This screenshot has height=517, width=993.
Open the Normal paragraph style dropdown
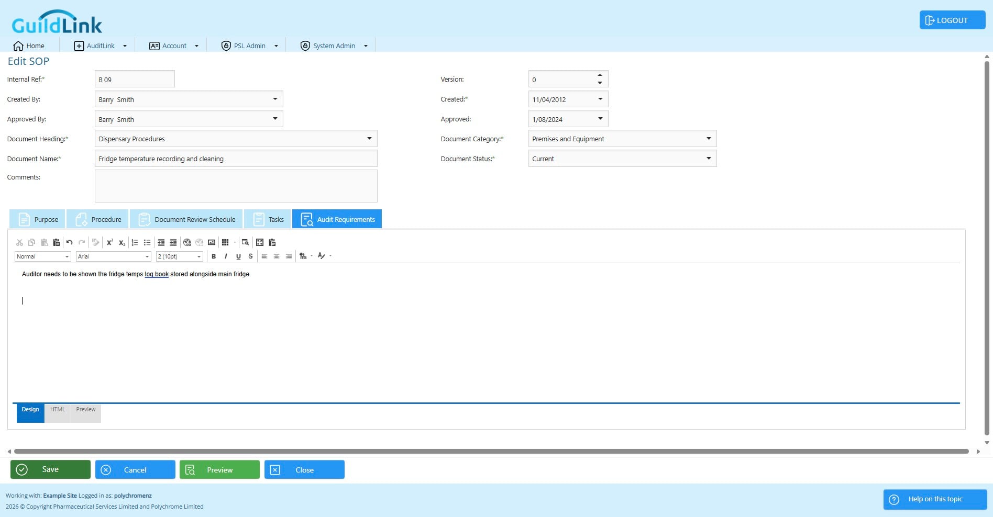point(67,256)
